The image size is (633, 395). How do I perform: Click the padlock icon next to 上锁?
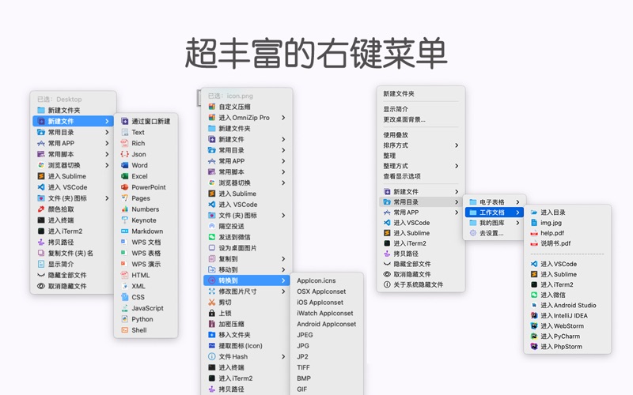click(211, 313)
